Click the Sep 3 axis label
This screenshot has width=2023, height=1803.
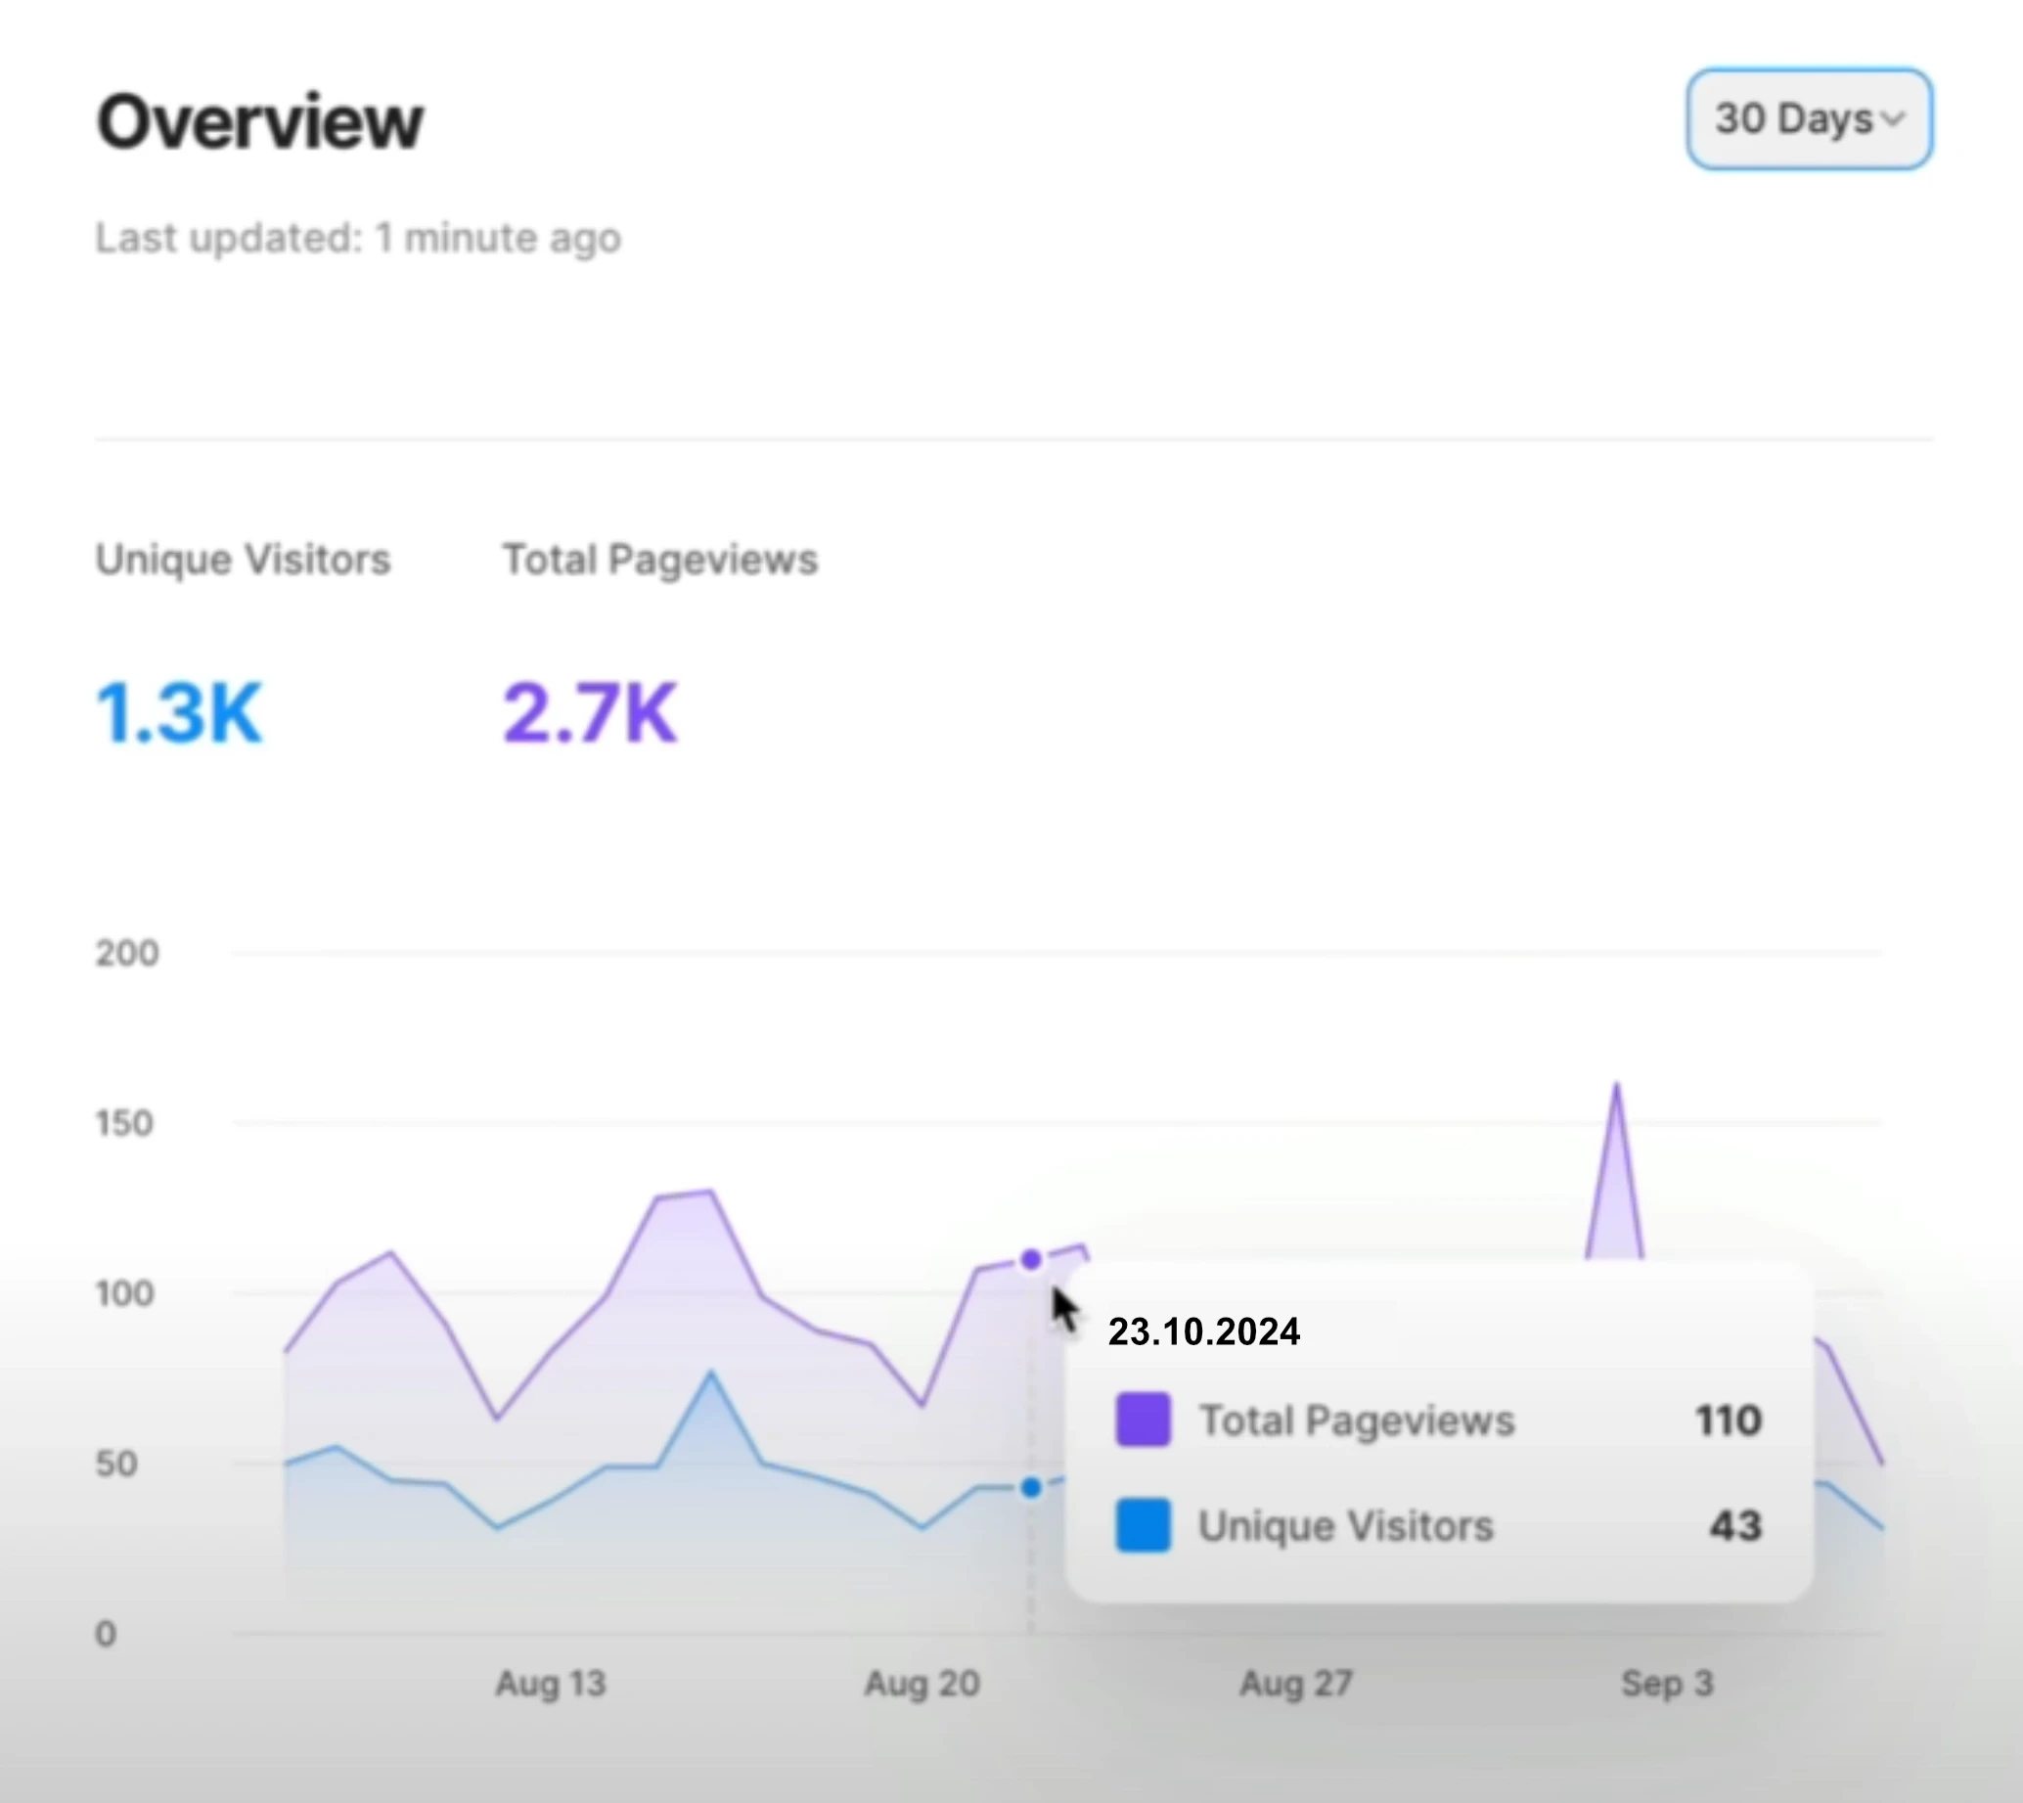(1667, 1683)
